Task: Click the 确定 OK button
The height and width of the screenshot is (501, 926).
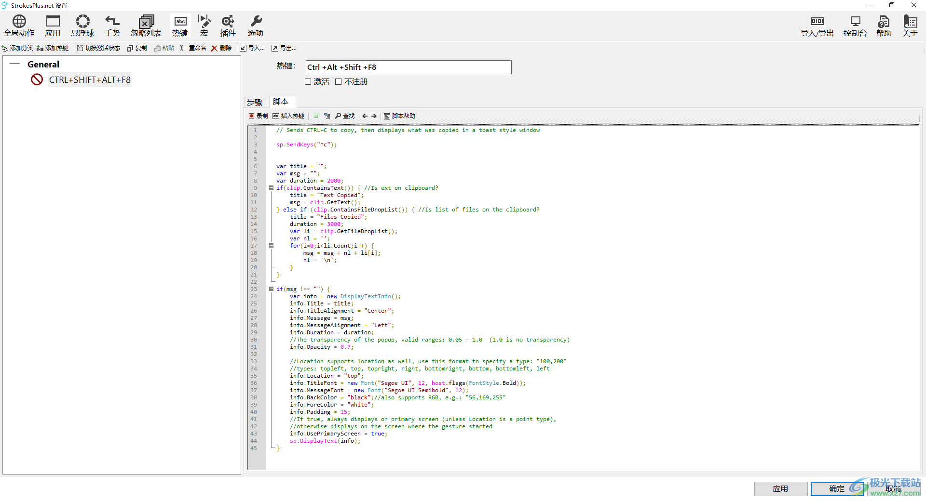Action: click(x=837, y=488)
